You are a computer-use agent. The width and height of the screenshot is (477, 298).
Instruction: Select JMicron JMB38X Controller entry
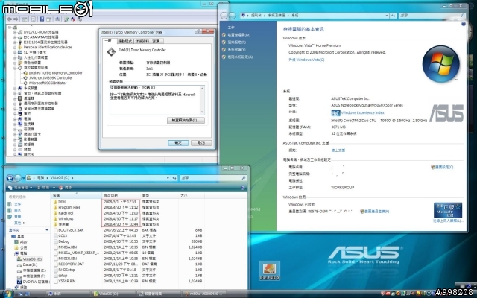(51, 78)
